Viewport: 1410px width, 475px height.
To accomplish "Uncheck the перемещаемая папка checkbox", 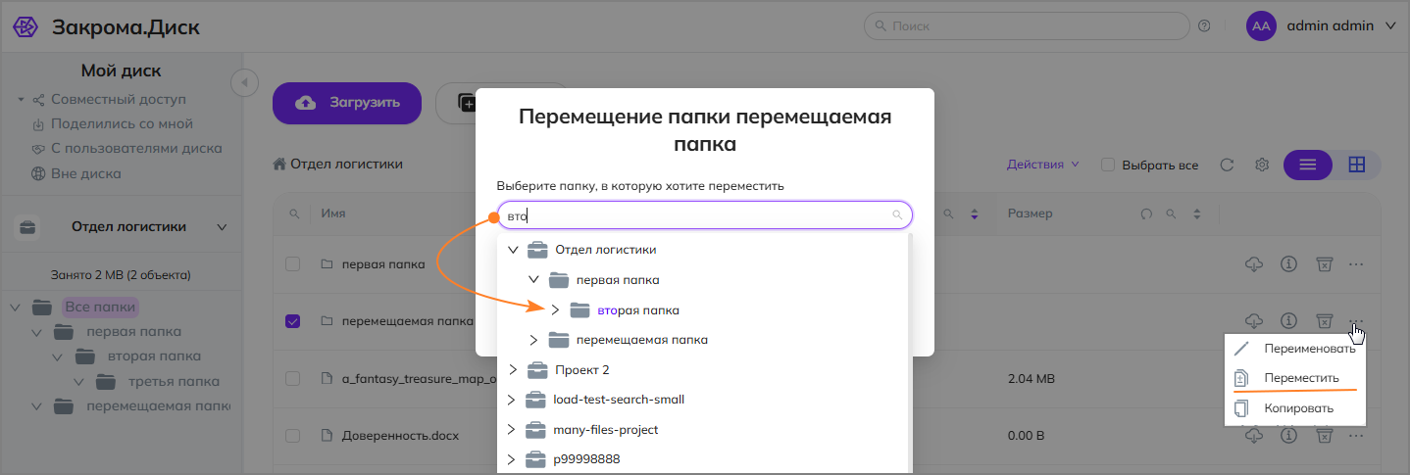I will [292, 320].
